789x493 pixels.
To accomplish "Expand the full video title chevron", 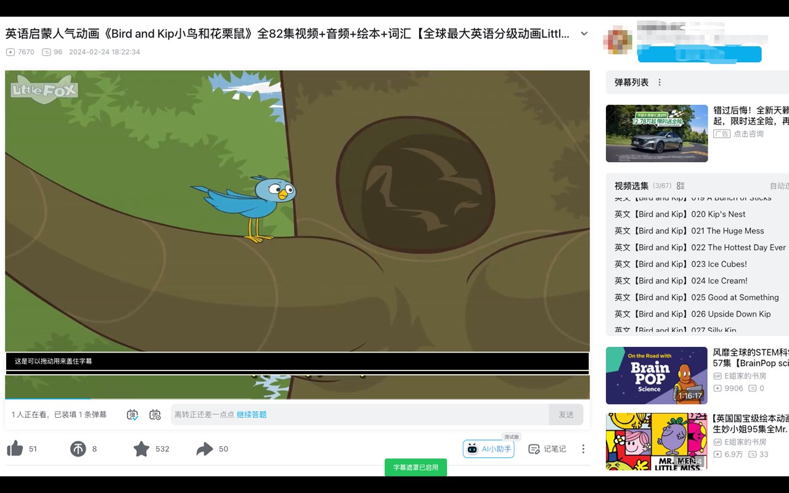I will point(584,34).
